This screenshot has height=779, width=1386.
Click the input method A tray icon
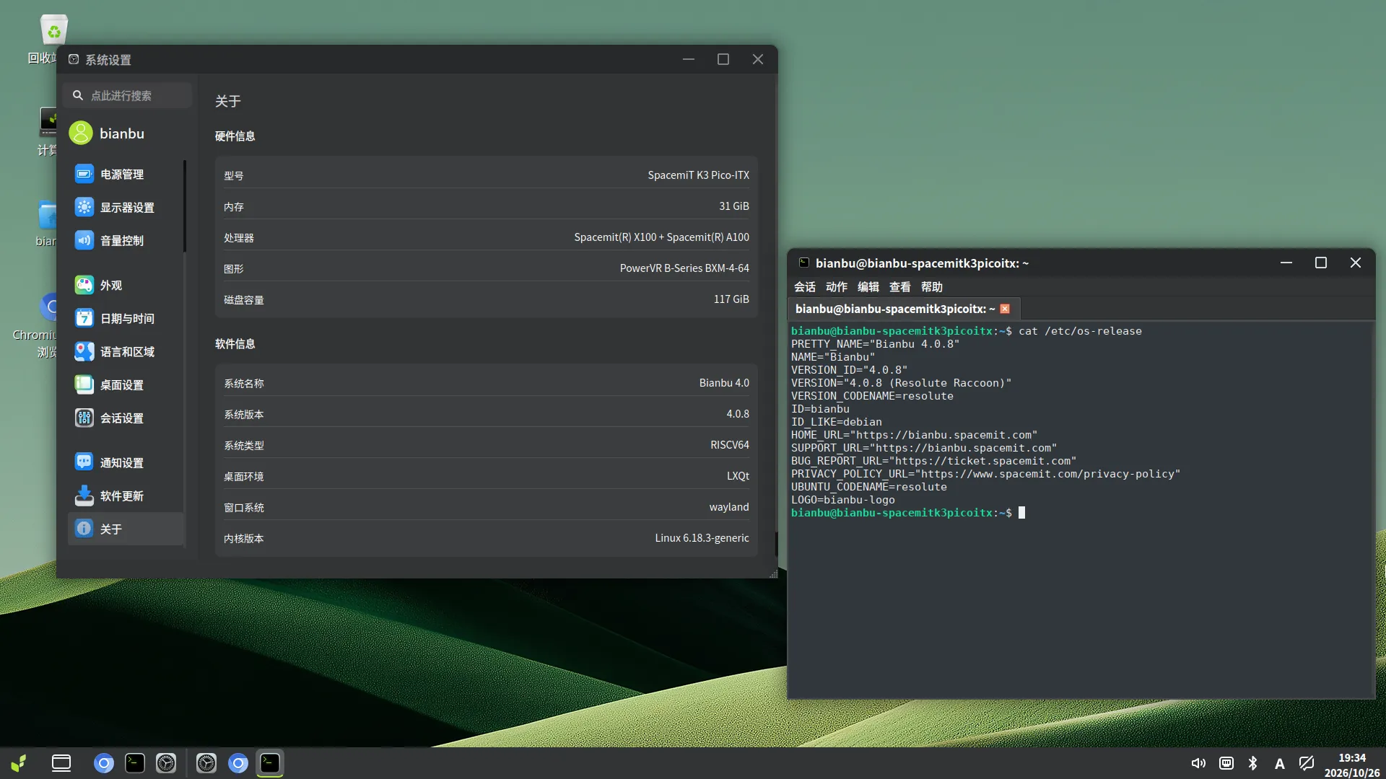click(x=1280, y=764)
